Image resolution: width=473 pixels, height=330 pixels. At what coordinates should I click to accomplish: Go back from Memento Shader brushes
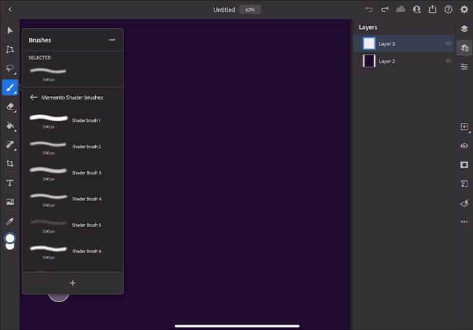34,97
